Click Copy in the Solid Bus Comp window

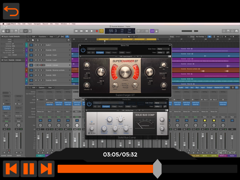(114, 107)
